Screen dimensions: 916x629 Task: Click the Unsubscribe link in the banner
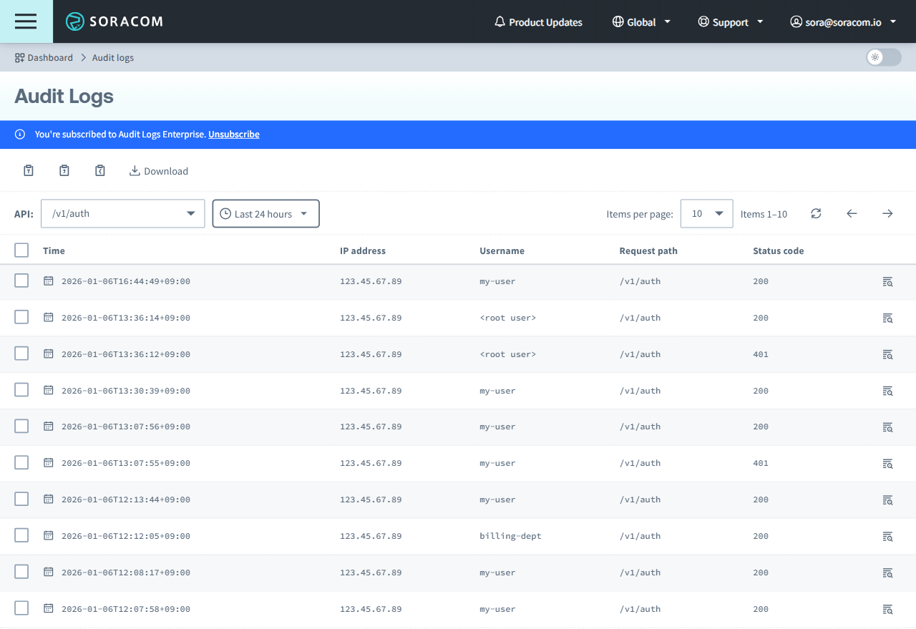point(233,135)
